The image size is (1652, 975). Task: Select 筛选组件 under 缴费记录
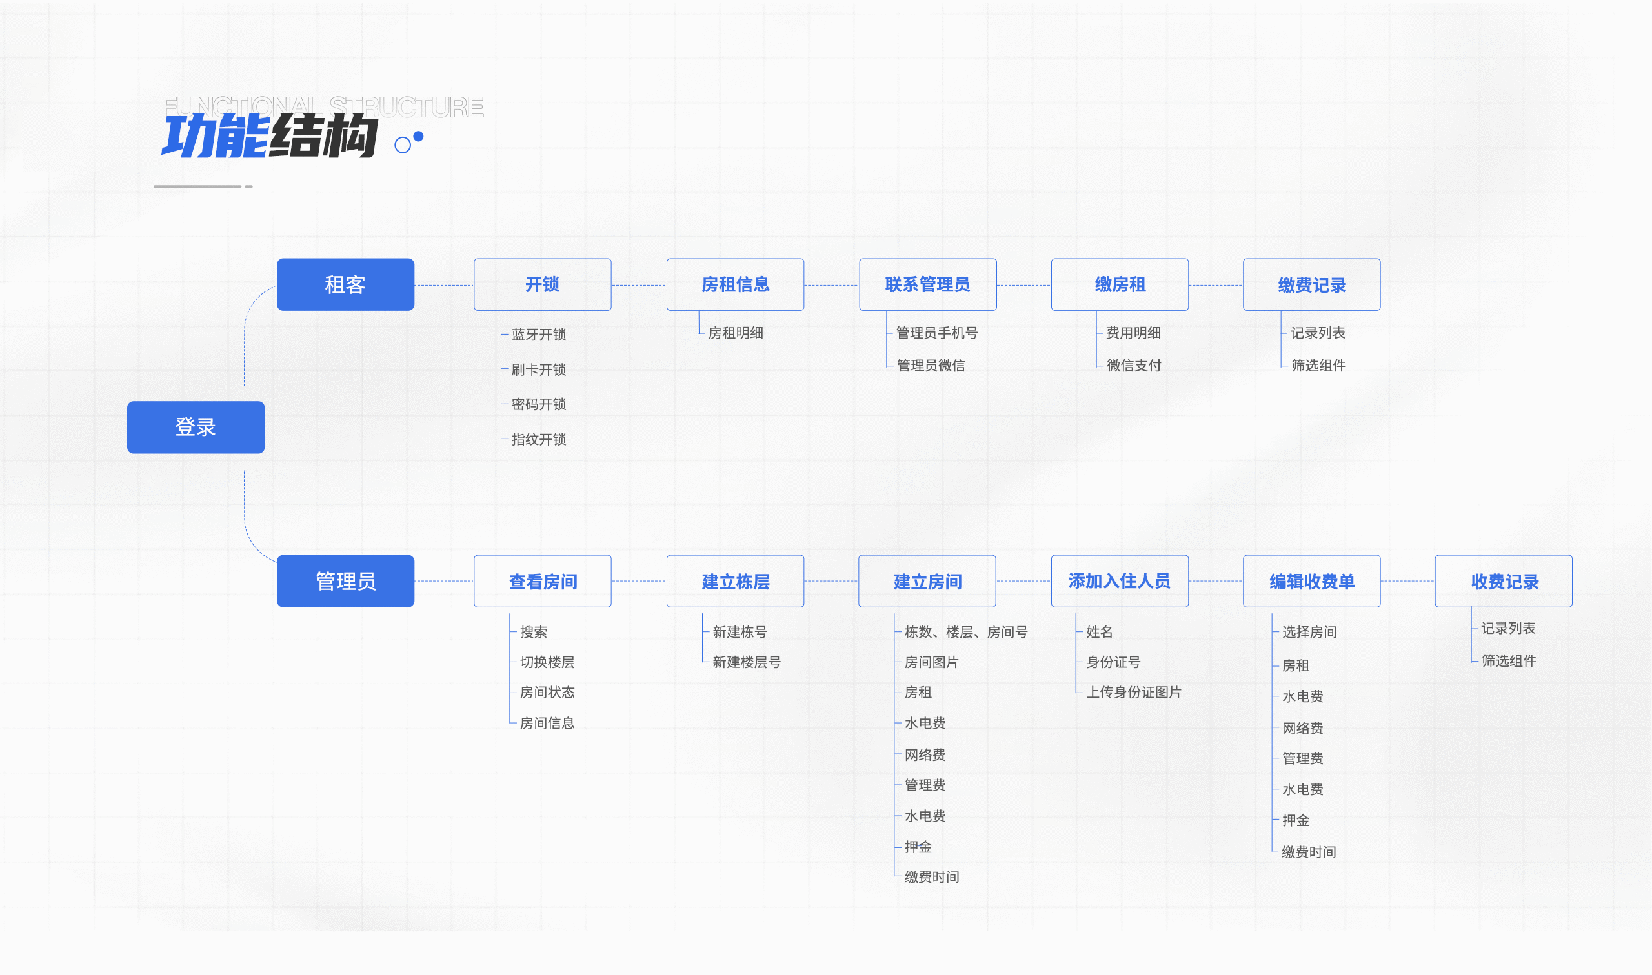pos(1319,365)
